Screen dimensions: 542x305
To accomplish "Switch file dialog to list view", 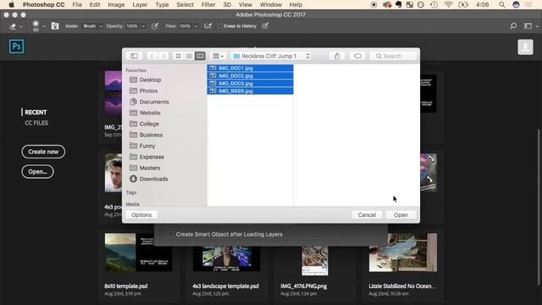I will (x=189, y=56).
